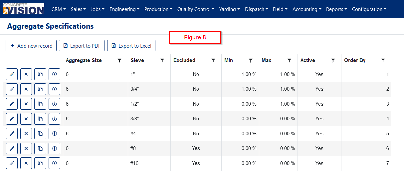
Task: Sort by Excluded column header
Action: coord(184,60)
